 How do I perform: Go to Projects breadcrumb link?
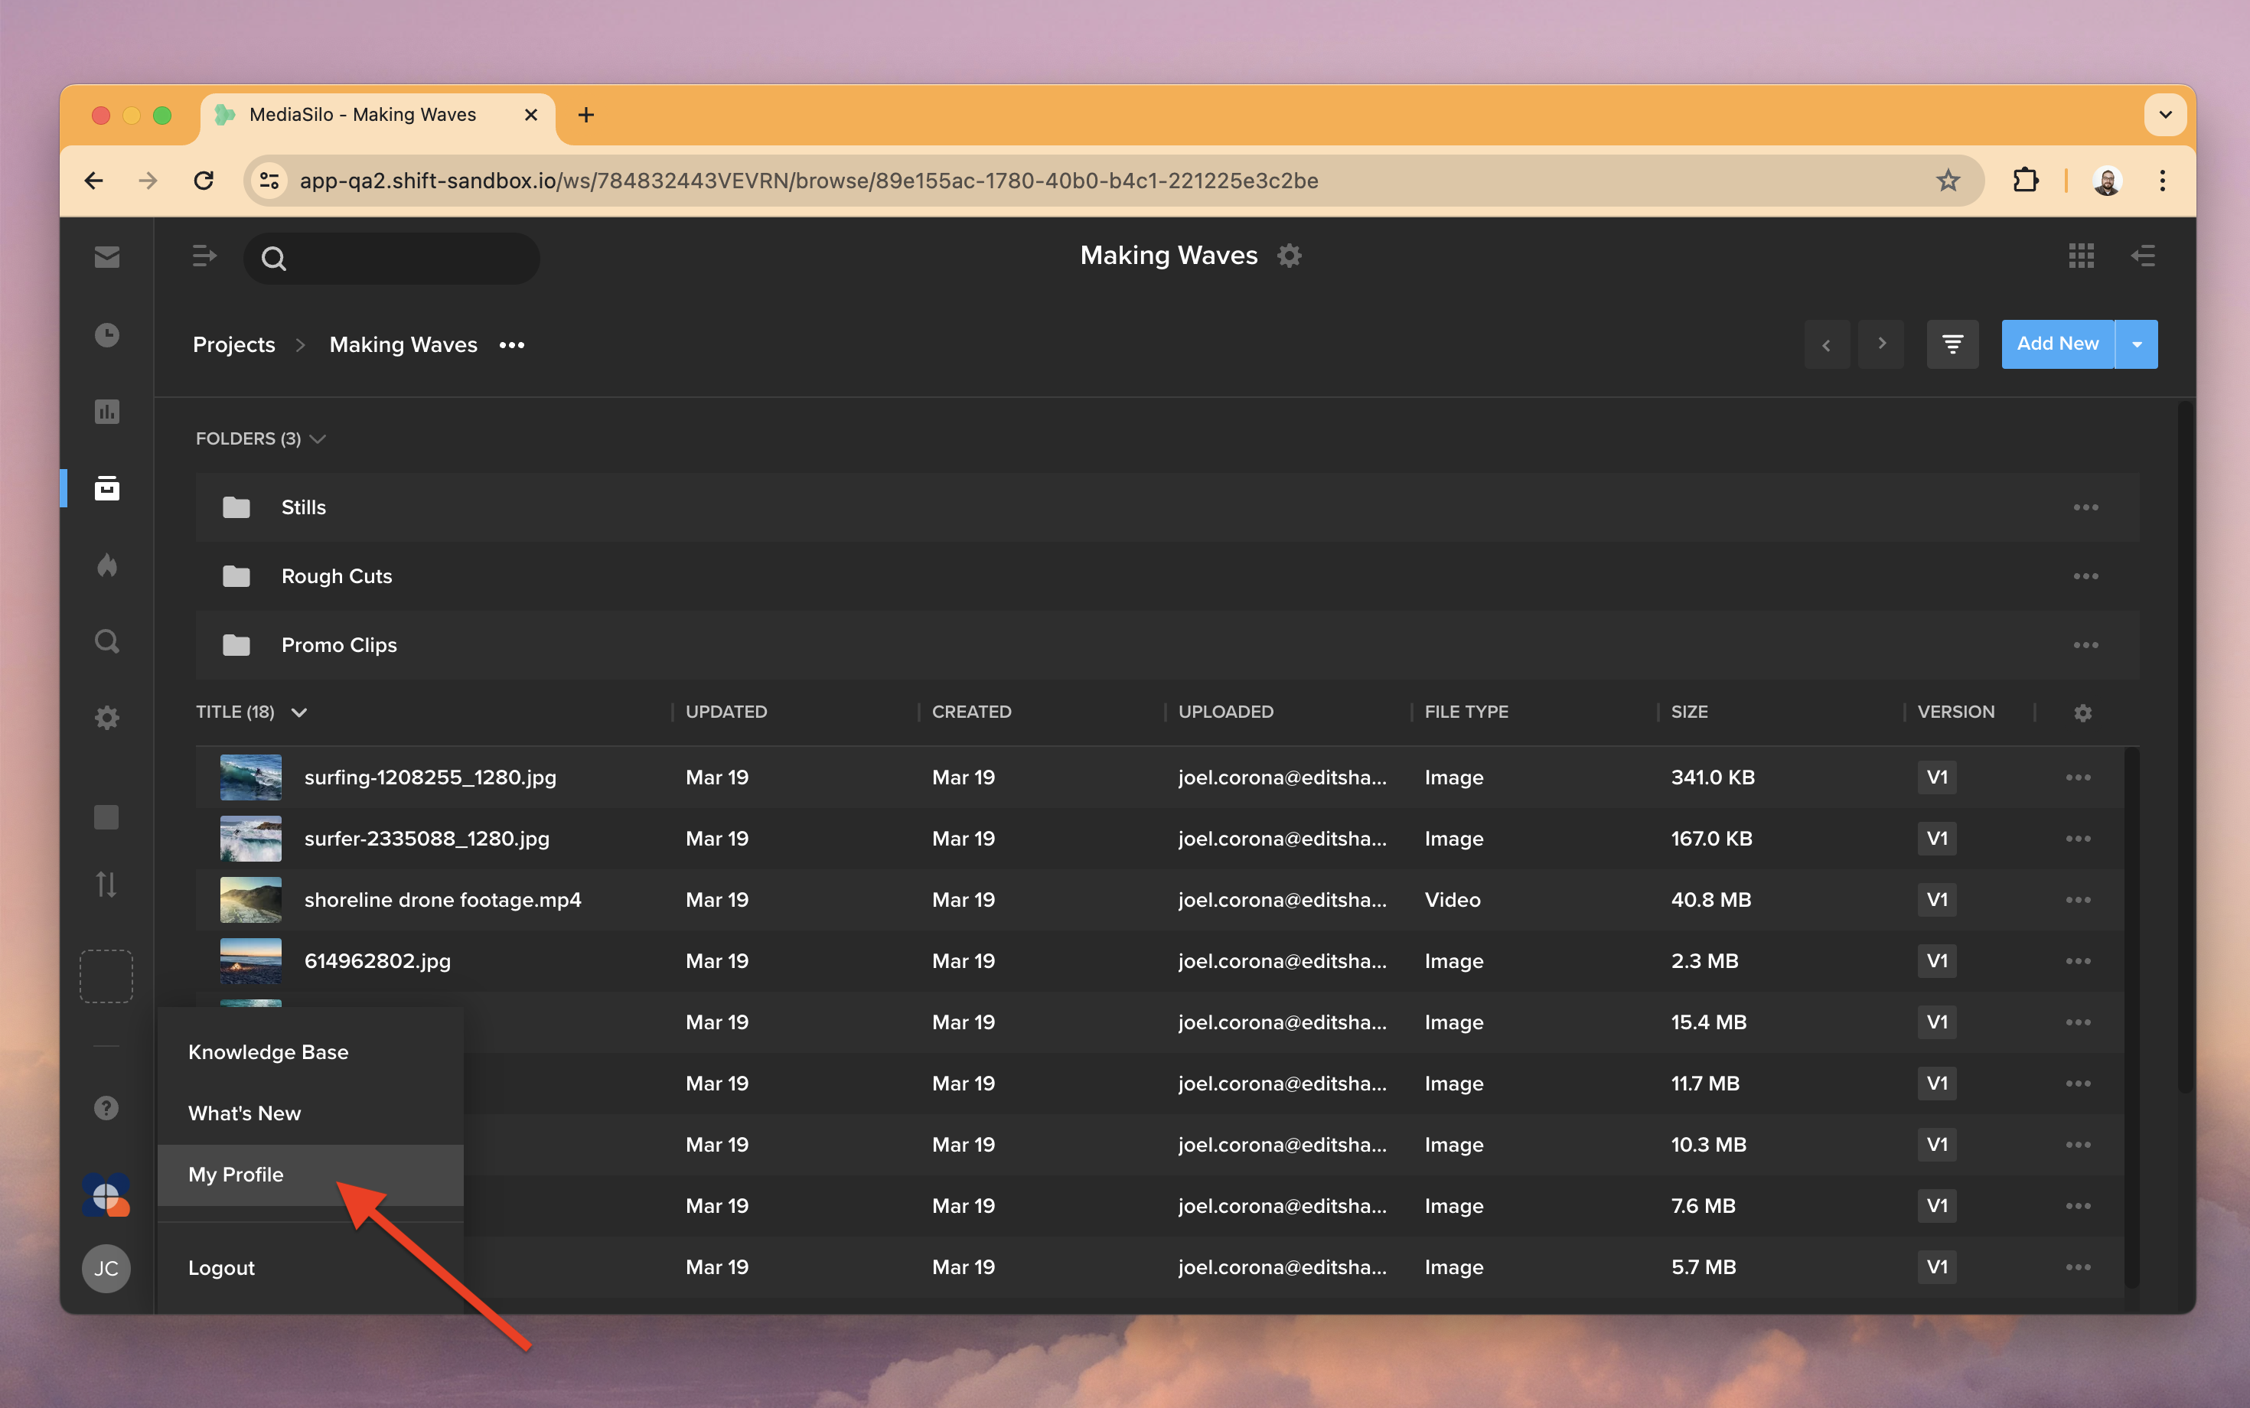(x=233, y=344)
